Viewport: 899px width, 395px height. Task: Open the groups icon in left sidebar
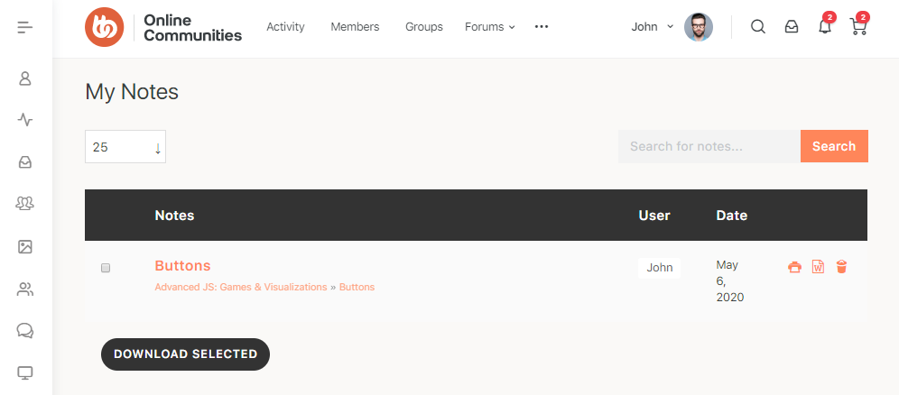point(25,203)
